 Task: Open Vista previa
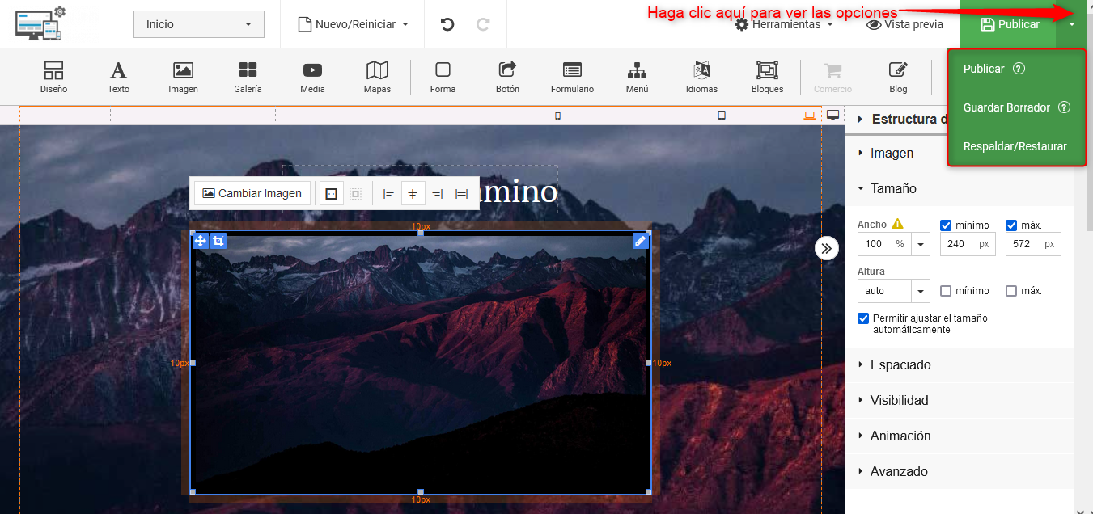(x=904, y=24)
